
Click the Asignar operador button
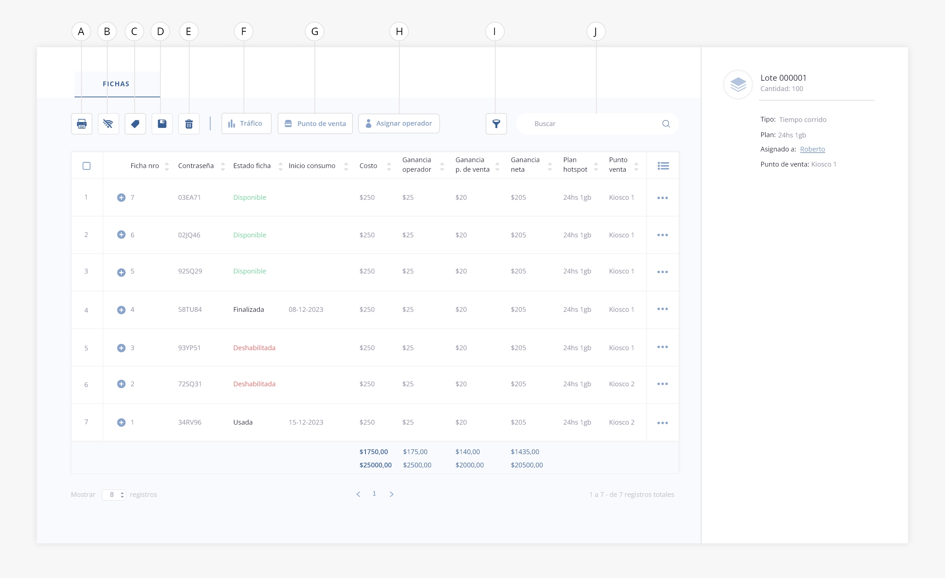(399, 123)
